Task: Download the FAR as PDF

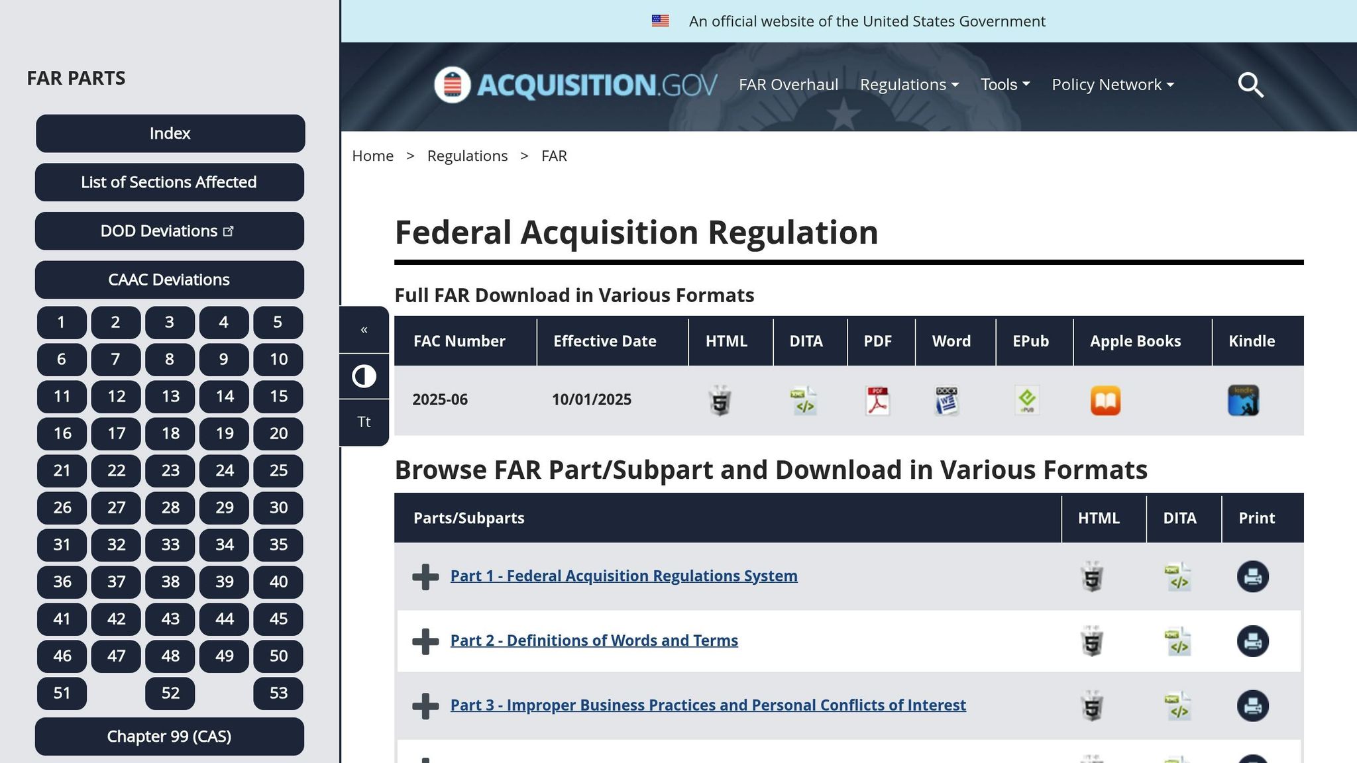Action: pos(876,399)
